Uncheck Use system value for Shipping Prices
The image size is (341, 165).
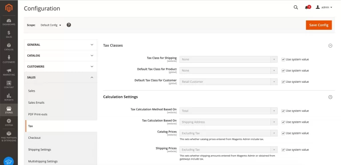(283, 150)
